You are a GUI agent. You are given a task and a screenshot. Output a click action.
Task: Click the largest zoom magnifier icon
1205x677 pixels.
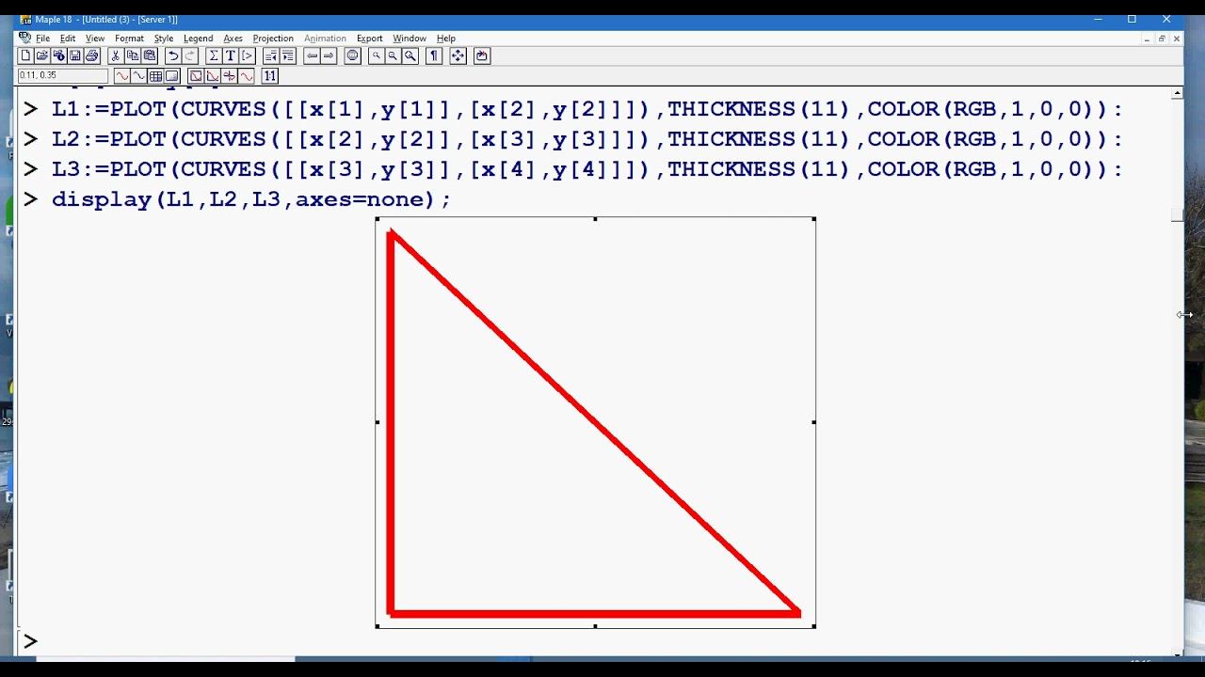(x=410, y=55)
